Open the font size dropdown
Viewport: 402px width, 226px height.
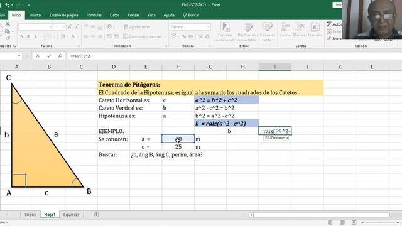(64, 27)
